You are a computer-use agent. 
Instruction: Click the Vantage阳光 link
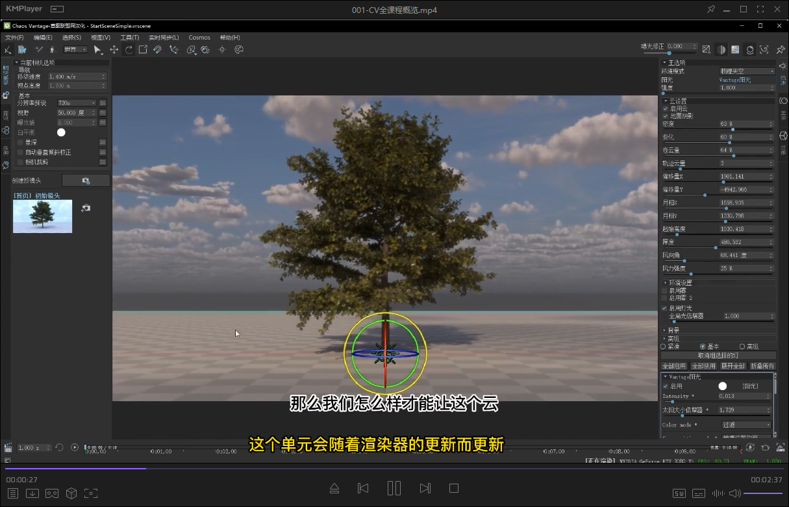point(735,80)
